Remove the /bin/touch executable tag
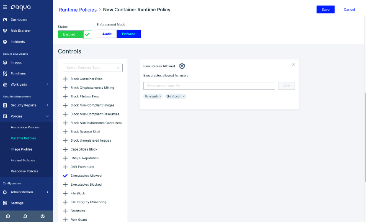Image resolution: width=366 pixels, height=222 pixels. 183,96
